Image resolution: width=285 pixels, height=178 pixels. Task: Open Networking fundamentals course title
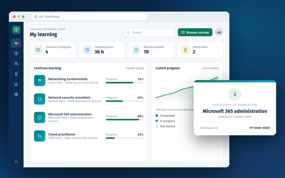(x=68, y=79)
